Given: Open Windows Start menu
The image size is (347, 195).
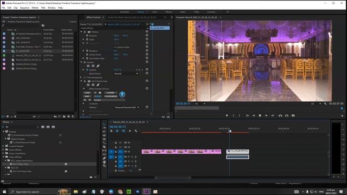Looking at the screenshot, I should point(4,192).
